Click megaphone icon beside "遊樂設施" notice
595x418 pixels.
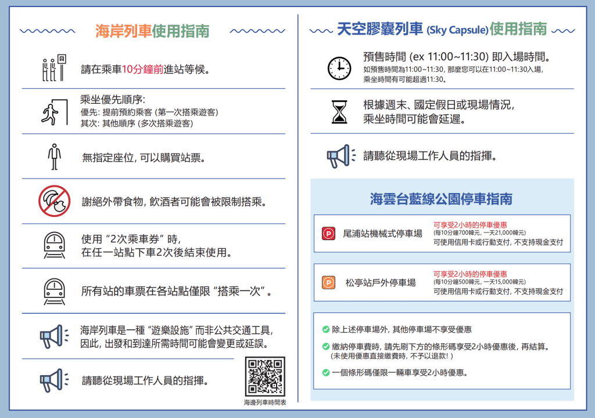[54, 336]
